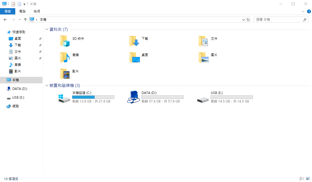This screenshot has width=312, height=182.
Task: Go back with the left arrow button
Action: coord(5,19)
